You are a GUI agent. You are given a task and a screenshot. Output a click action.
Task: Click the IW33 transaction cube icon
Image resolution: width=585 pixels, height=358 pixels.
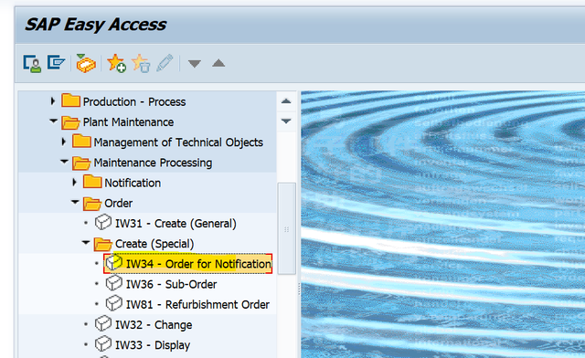[x=103, y=343]
